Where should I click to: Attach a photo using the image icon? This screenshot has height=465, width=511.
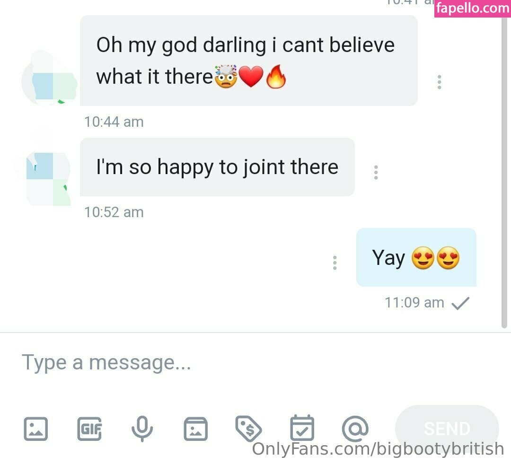(36, 429)
